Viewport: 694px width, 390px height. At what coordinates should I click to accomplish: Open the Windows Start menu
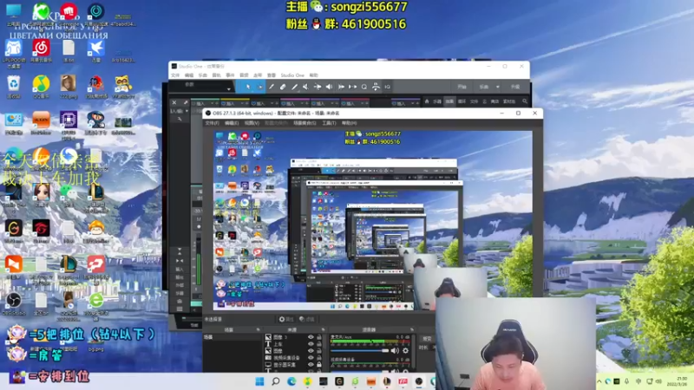click(259, 381)
